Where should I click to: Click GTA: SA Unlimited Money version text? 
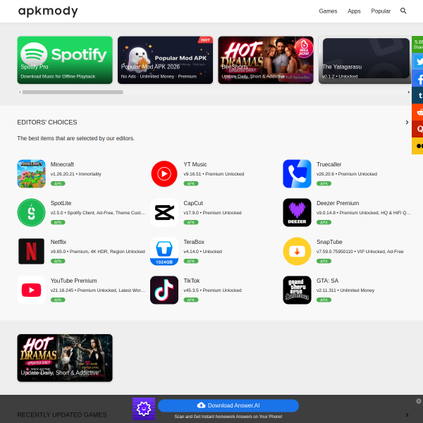pos(345,290)
